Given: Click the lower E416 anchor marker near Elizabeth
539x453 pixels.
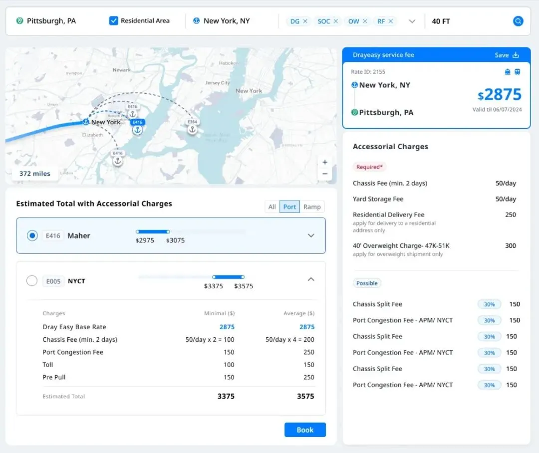Looking at the screenshot, I should (118, 161).
